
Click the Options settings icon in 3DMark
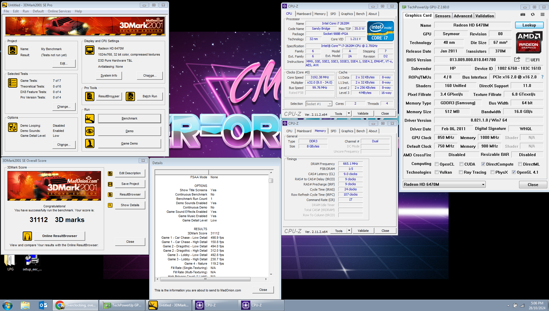[x=13, y=127]
